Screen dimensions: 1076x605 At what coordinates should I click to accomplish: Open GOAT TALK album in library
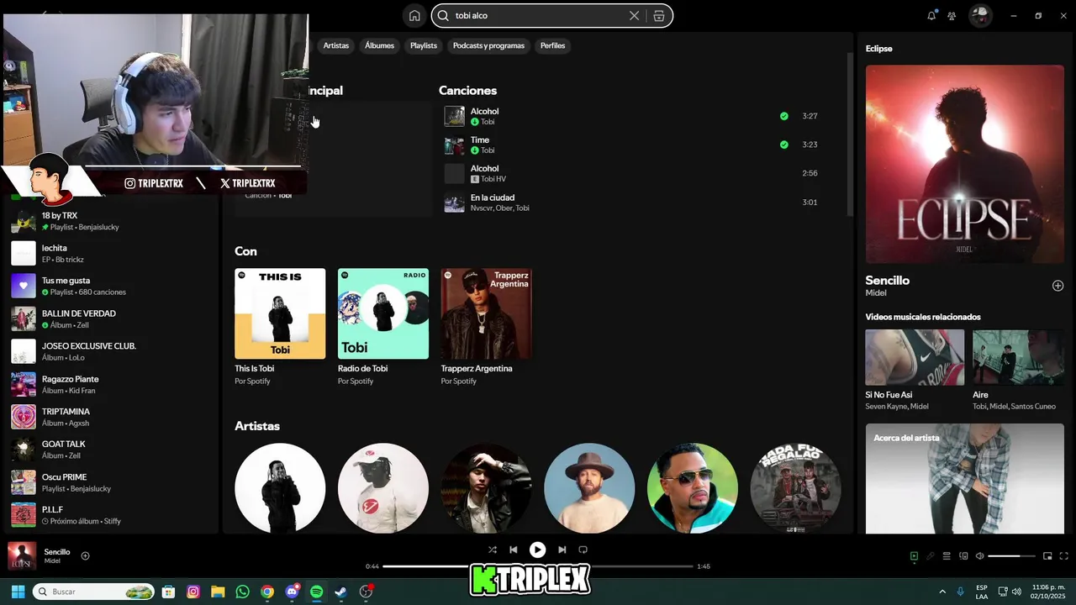(x=109, y=450)
